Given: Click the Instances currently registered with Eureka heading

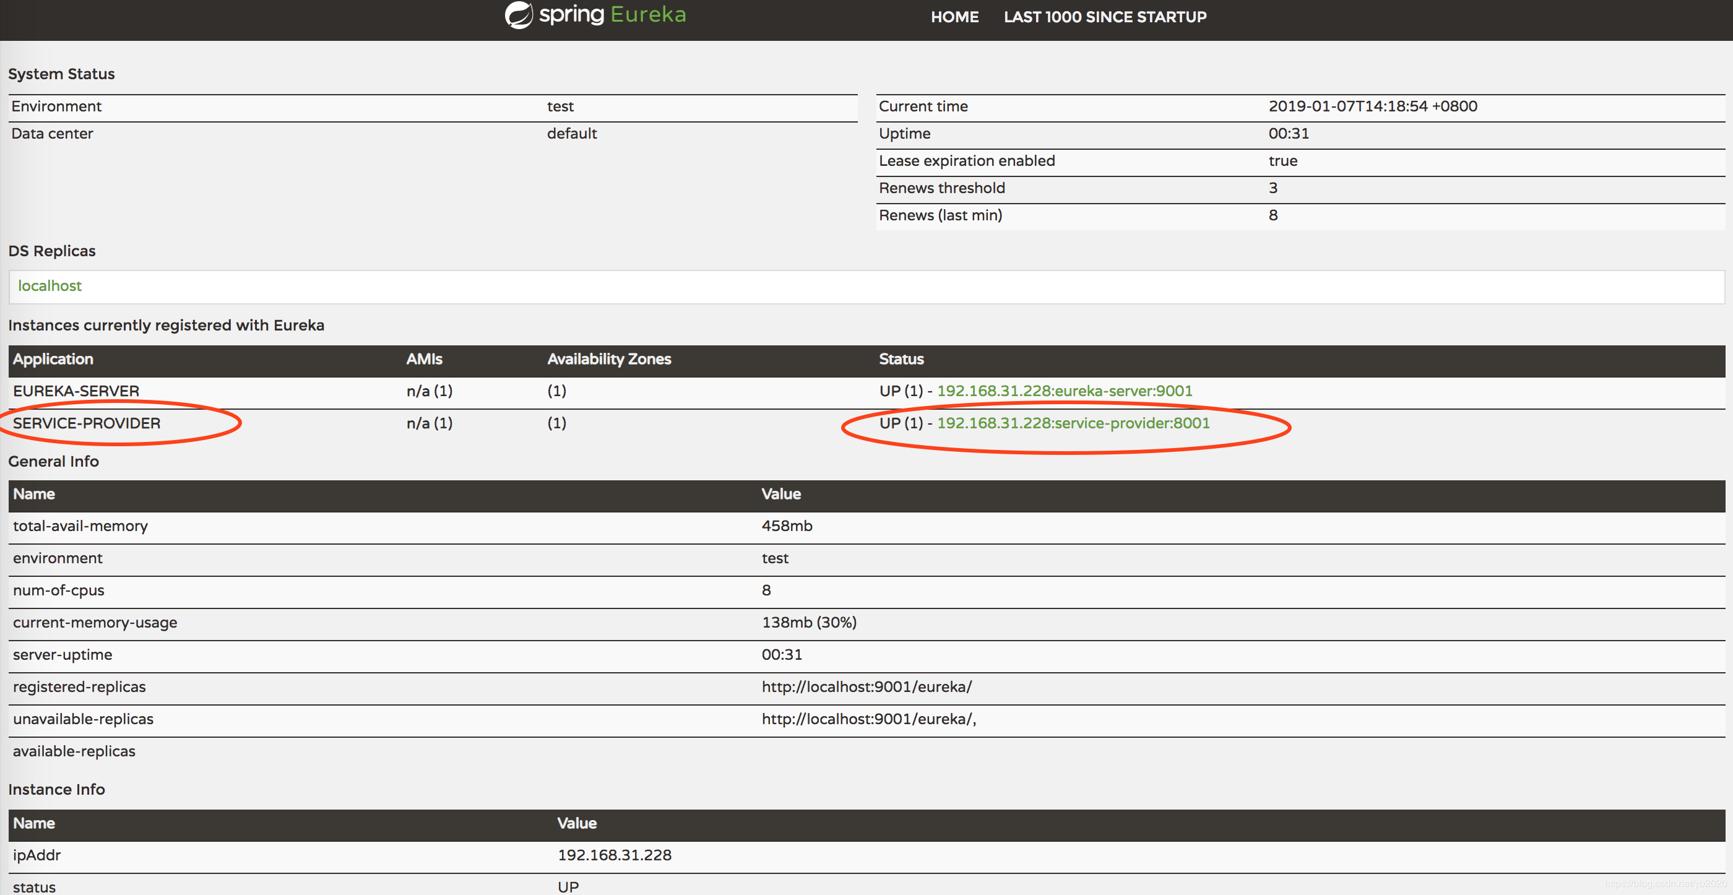Looking at the screenshot, I should click(166, 326).
